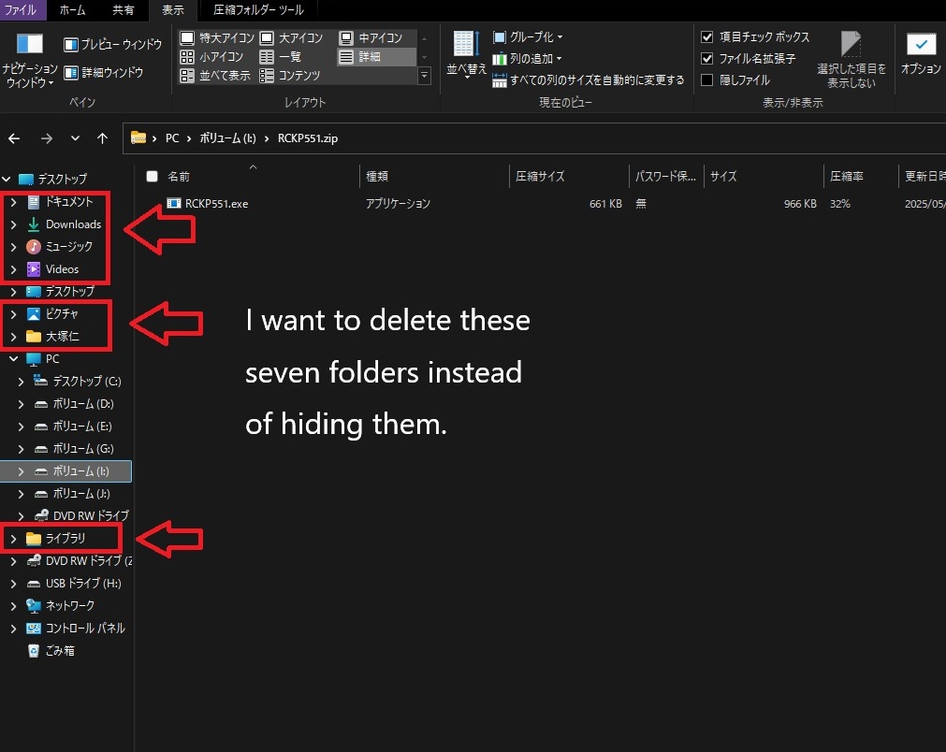Select the 詳細 details layout
Screen dimensions: 946x752
coord(376,57)
